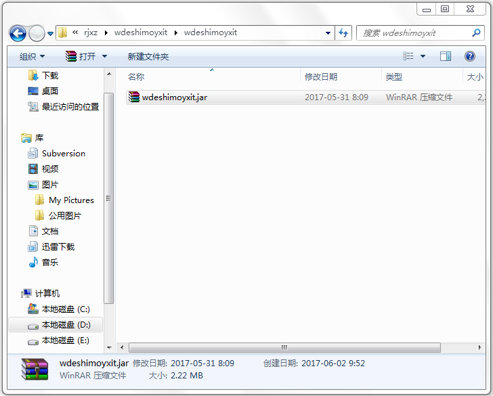Open the My Pictures folder
This screenshot has width=493, height=396.
[71, 200]
